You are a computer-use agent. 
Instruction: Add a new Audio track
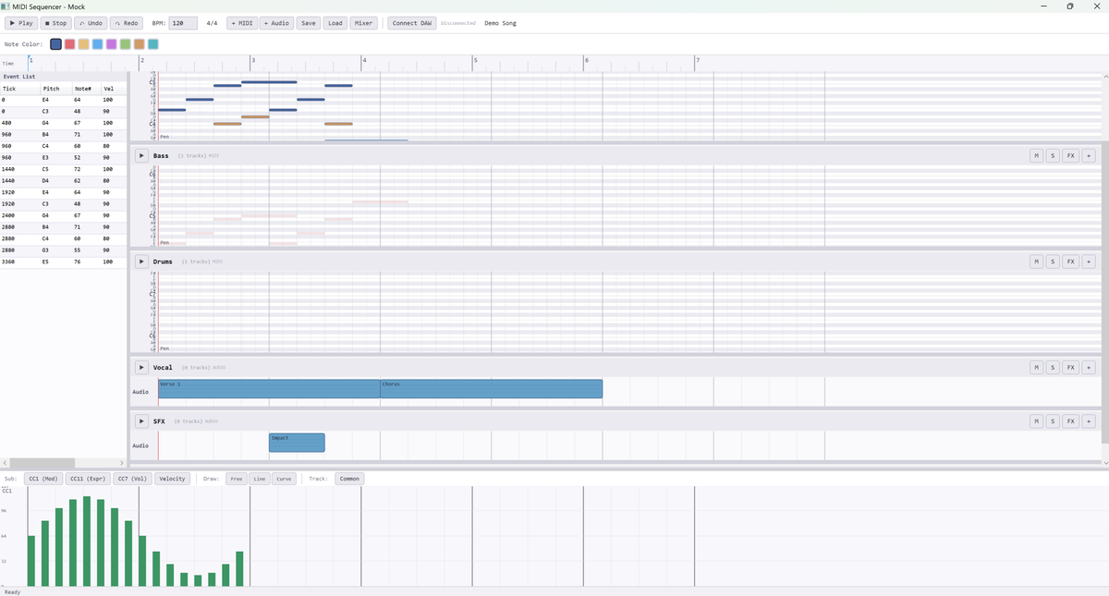click(x=276, y=23)
